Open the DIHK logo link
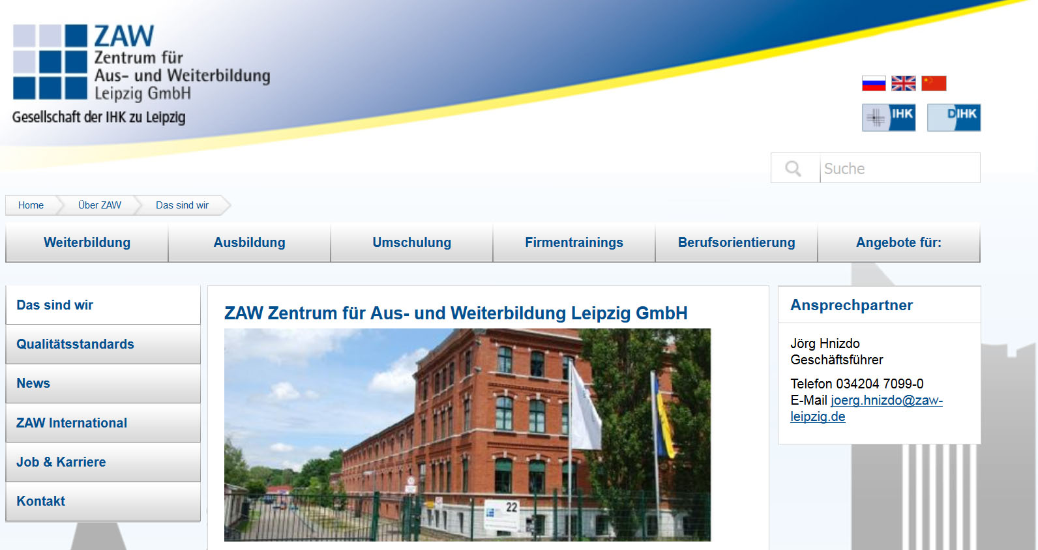This screenshot has height=550, width=1038. 954,118
